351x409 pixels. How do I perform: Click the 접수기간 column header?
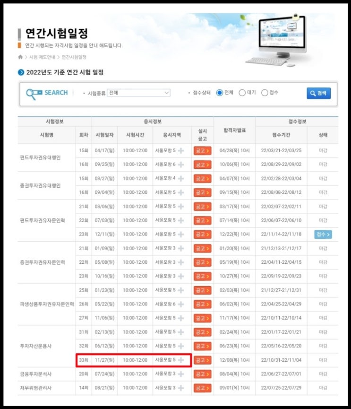(281, 135)
